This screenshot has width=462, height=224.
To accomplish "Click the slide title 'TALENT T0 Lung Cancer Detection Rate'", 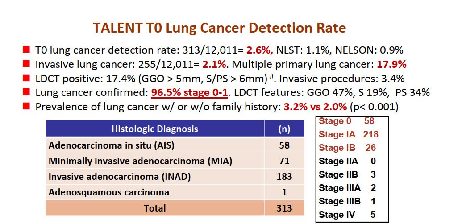I will 219,28.
